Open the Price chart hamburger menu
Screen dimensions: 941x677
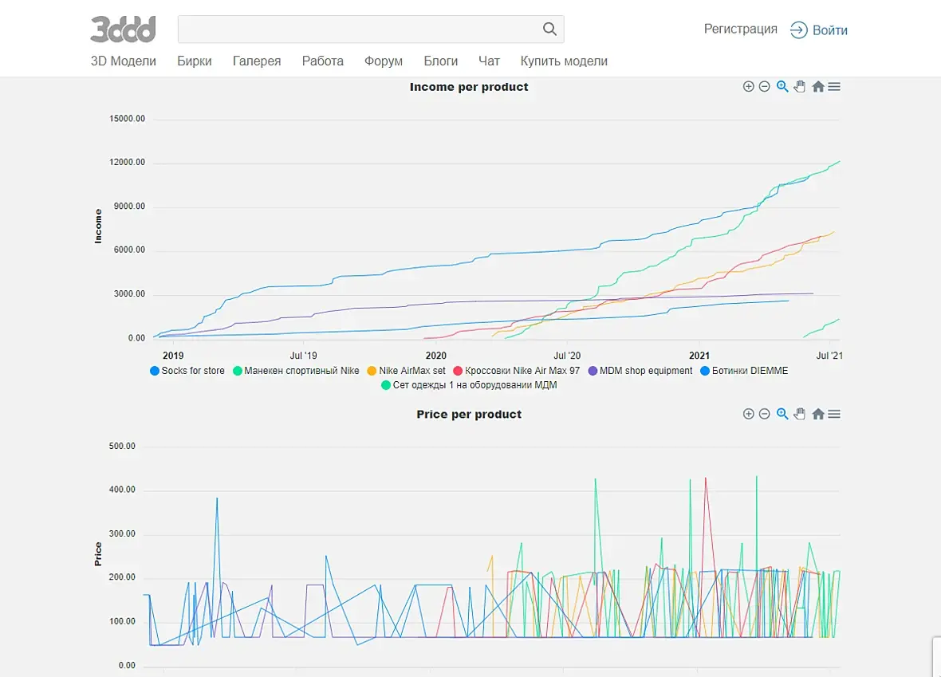coord(834,414)
